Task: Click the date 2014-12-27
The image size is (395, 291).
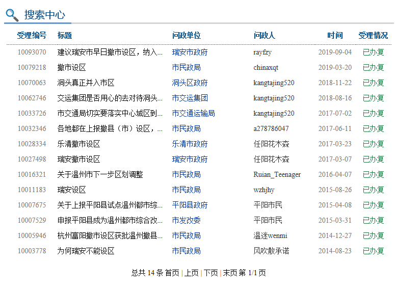Action: pyautogui.click(x=335, y=235)
